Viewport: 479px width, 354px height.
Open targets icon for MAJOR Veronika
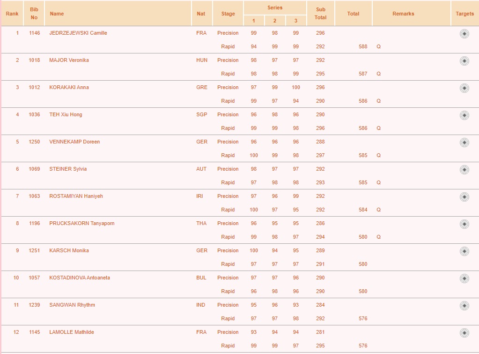pos(464,61)
